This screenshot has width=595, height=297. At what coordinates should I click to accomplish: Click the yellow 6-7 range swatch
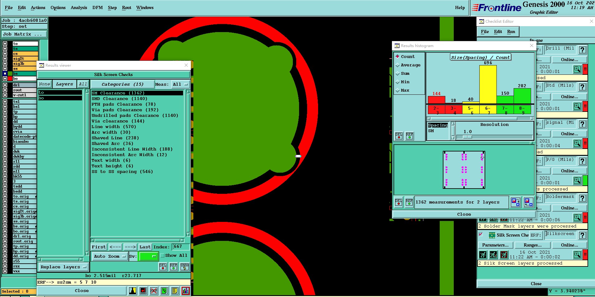pyautogui.click(x=488, y=110)
